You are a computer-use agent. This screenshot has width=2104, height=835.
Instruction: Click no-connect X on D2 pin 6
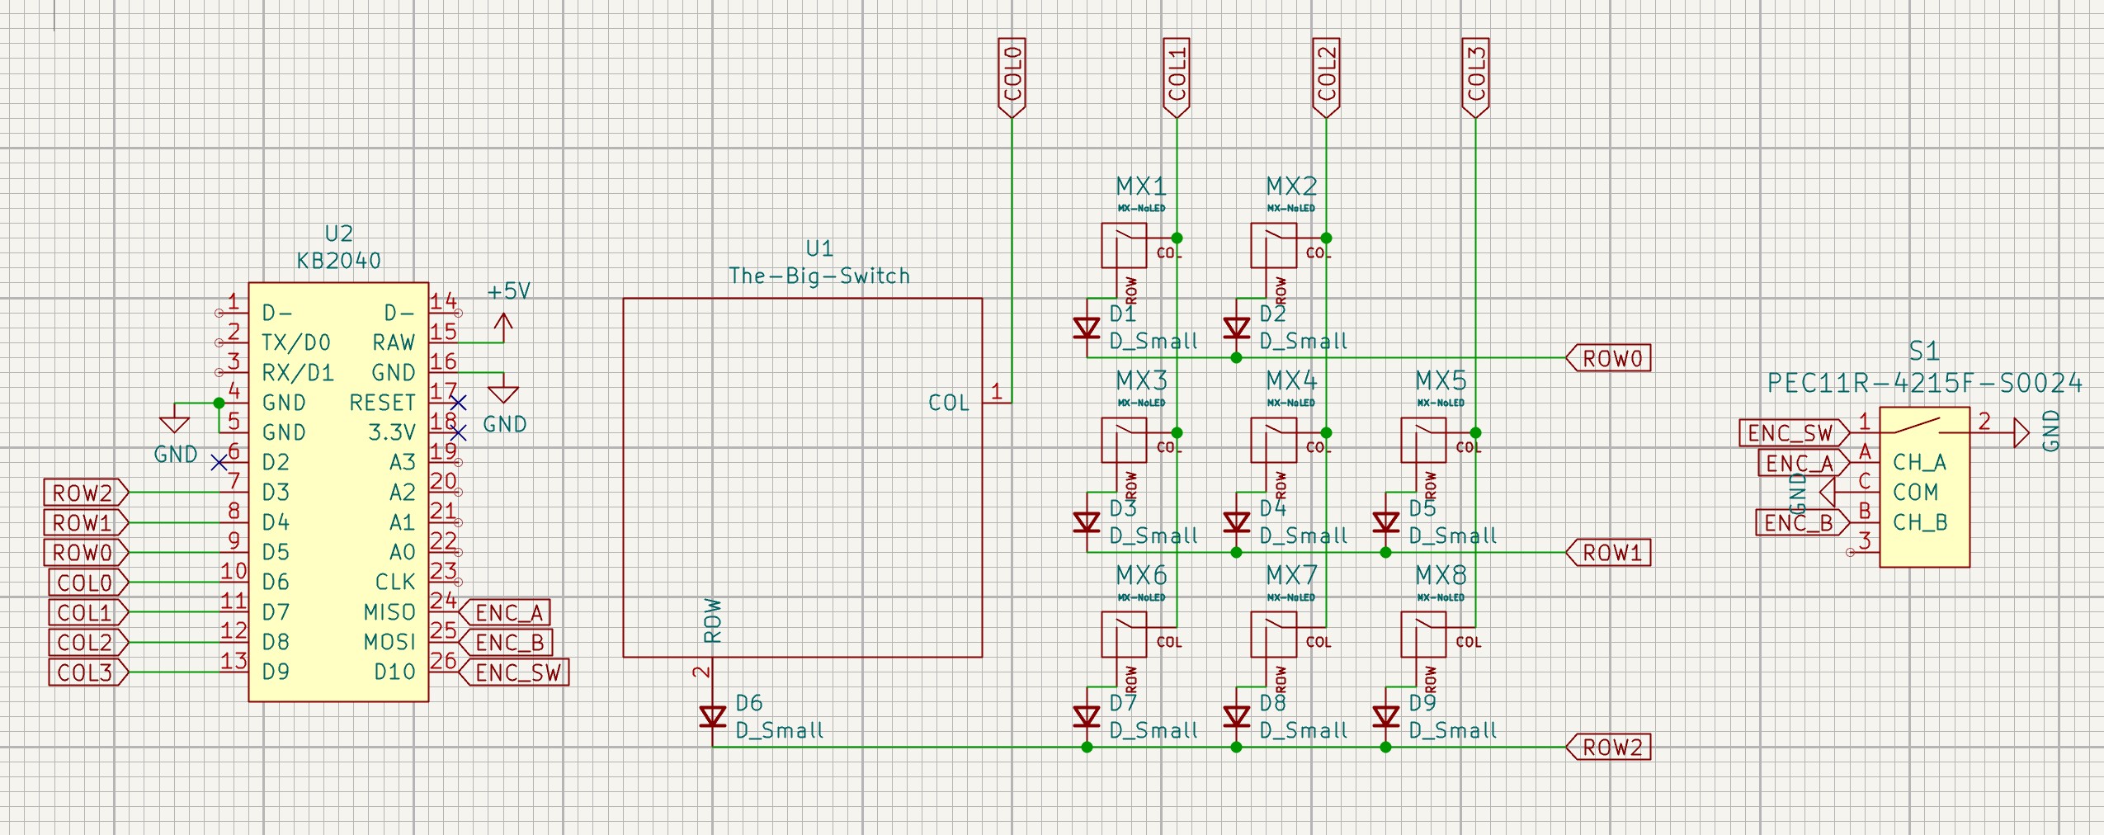pyautogui.click(x=219, y=463)
